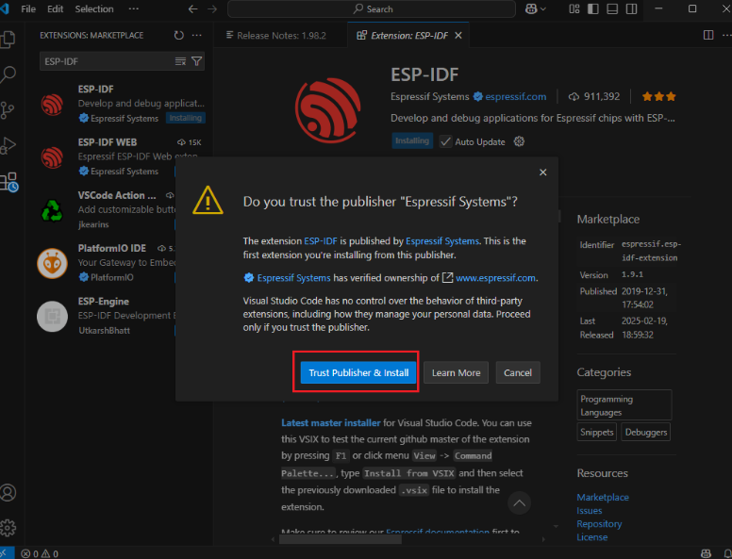Open espressif.com link in extension header
The height and width of the screenshot is (559, 732).
click(515, 96)
